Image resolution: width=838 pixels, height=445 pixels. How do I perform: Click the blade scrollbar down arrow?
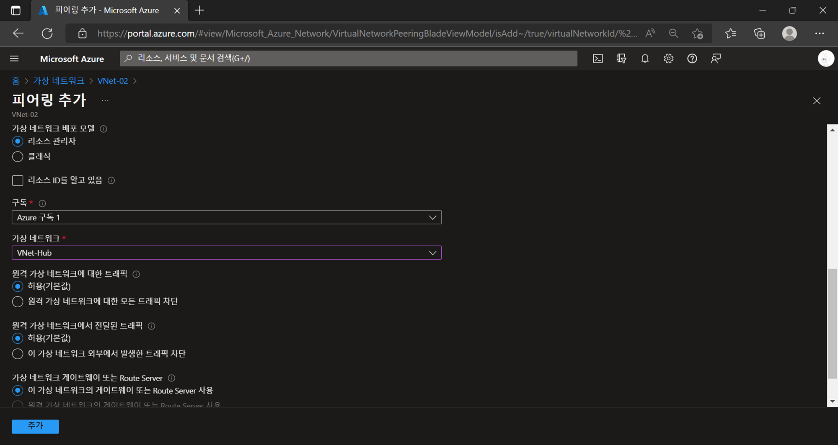(832, 401)
